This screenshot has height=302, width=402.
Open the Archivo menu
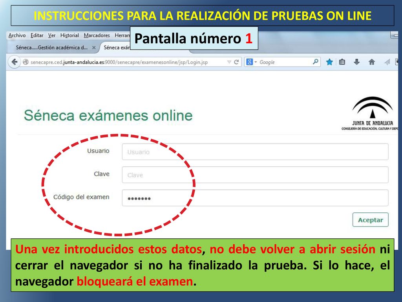point(17,35)
